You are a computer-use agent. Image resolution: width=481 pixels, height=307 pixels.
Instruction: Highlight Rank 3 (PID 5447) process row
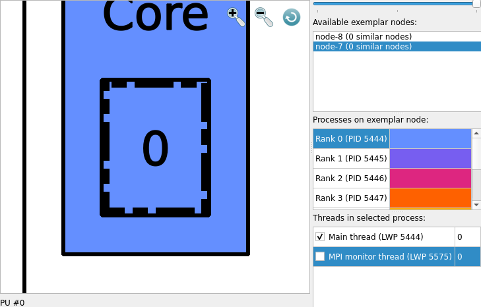[351, 198]
